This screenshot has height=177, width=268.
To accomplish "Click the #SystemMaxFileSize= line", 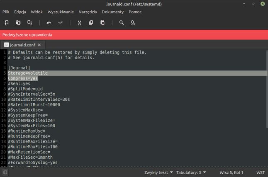I will 32,121.
